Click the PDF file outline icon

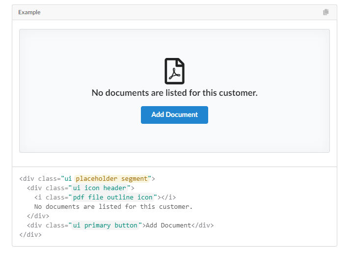point(174,71)
